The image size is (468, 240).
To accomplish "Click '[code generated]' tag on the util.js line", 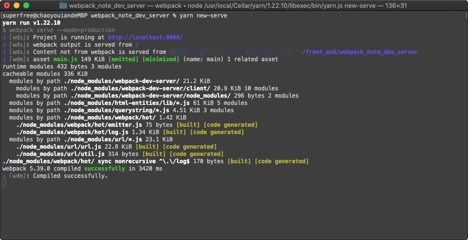I will (197, 154).
